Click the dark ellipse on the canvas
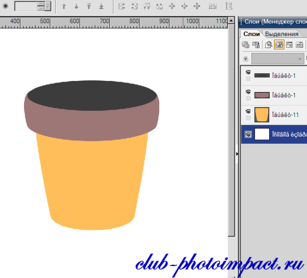Screen dimensions: 307x278 92,95
